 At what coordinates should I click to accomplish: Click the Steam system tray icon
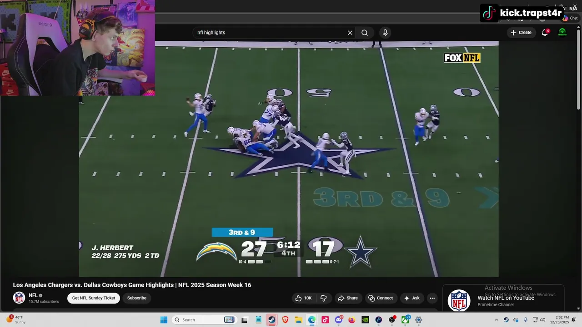506,320
